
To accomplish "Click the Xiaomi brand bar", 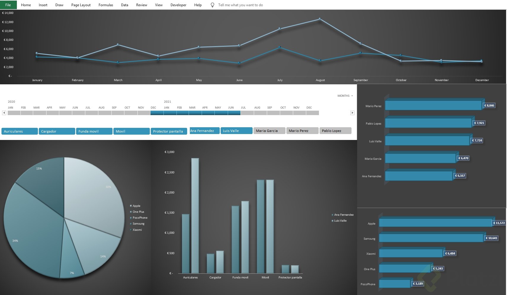I will 411,253.
